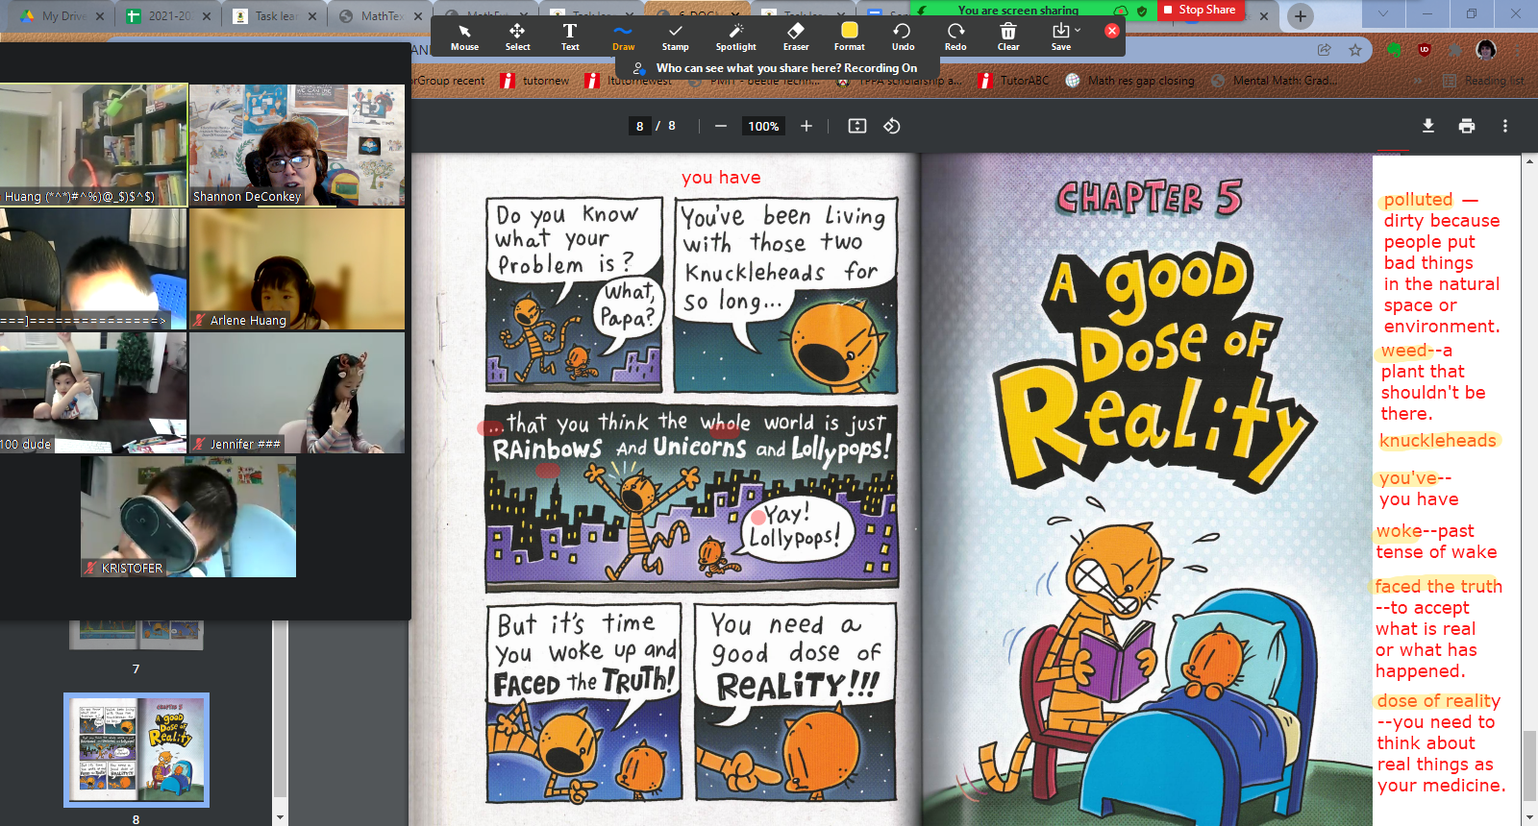
Task: Switch to the 2021-20 spreadsheet tab
Action: tap(169, 15)
